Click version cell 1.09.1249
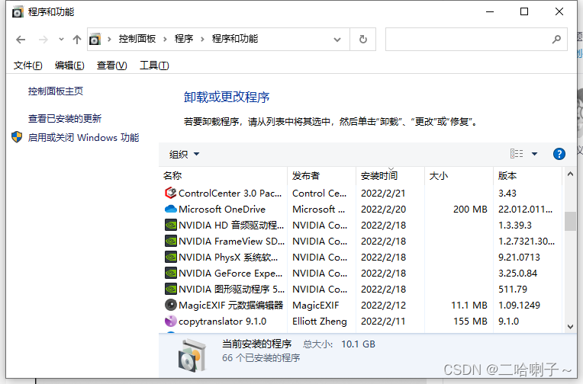The width and height of the screenshot is (583, 384). click(x=519, y=306)
